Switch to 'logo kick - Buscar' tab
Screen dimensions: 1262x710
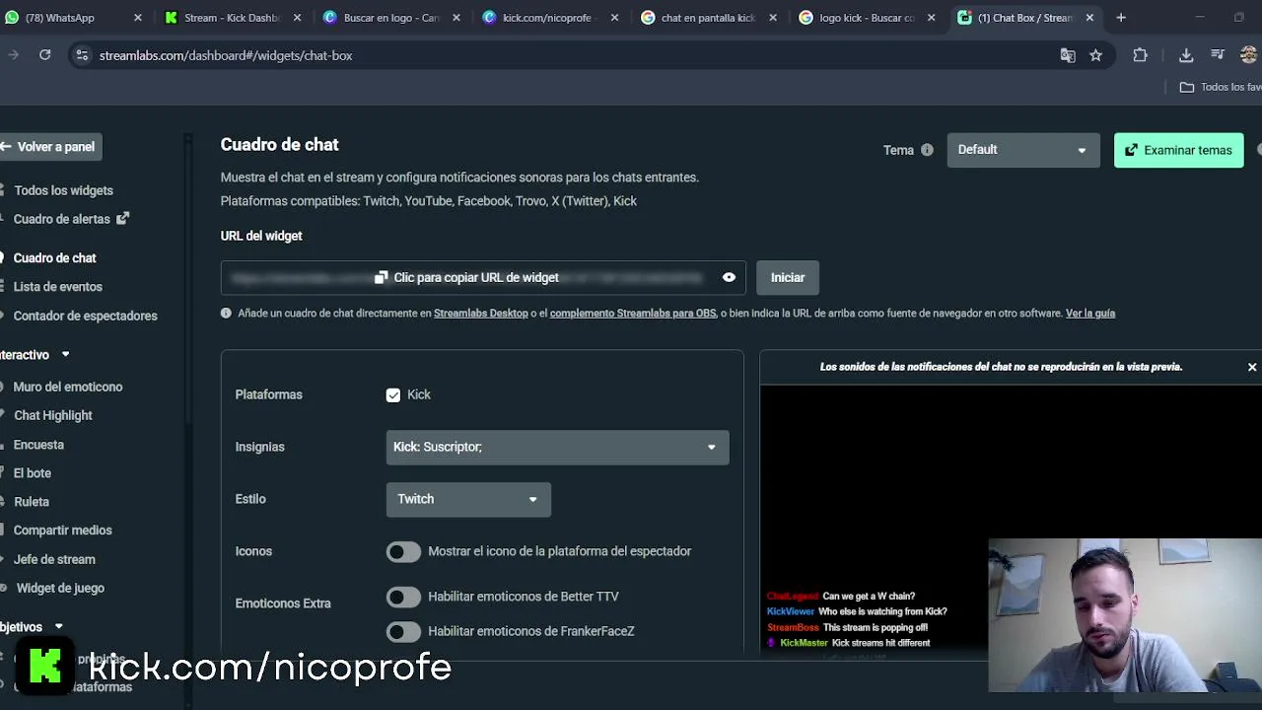point(865,17)
